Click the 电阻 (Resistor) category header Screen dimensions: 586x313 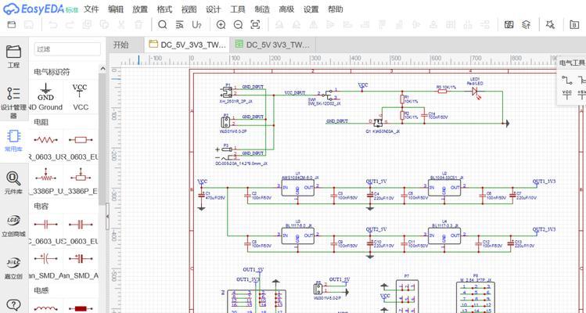(x=41, y=122)
